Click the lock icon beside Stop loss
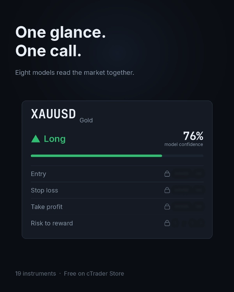 [x=167, y=190]
